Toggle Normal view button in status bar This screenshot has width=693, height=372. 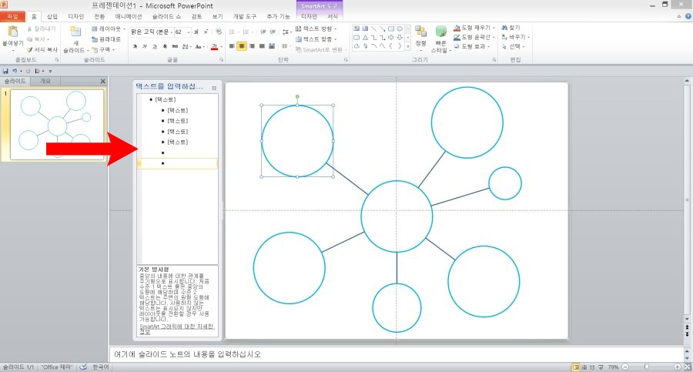pos(575,367)
